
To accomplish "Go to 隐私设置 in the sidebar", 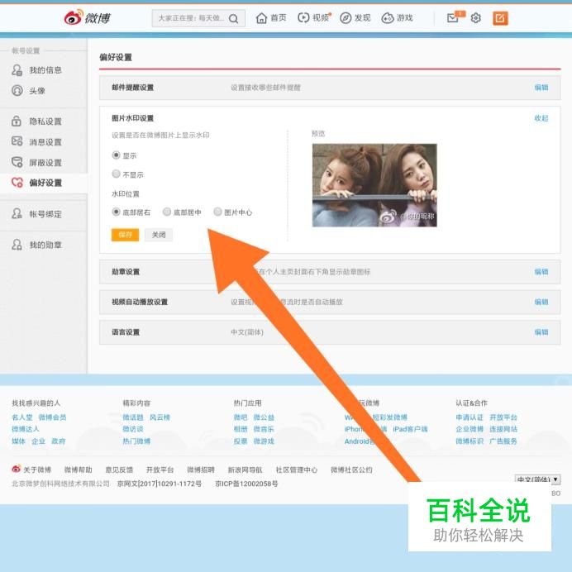I will pyautogui.click(x=45, y=122).
